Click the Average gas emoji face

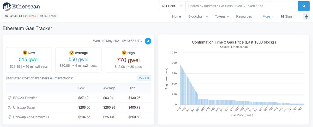click(71, 53)
